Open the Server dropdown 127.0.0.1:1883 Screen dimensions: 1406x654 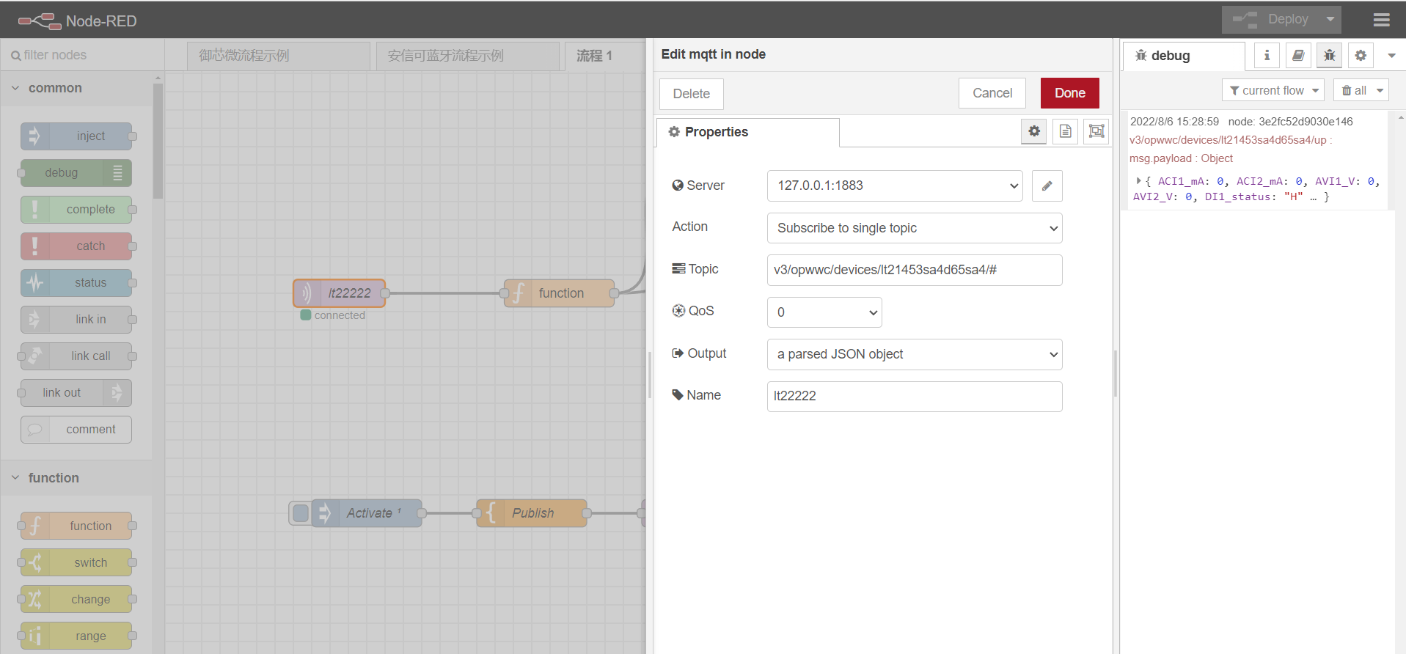click(x=895, y=185)
